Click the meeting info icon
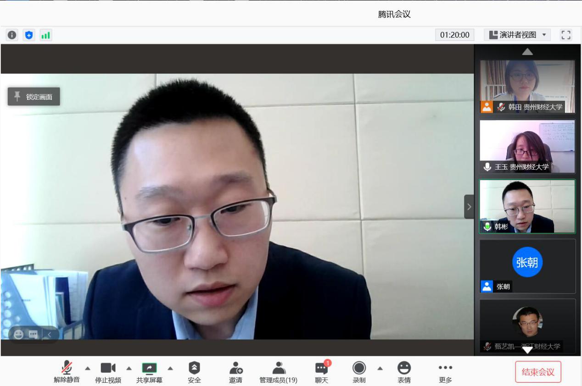This screenshot has height=386, width=582. pos(12,35)
